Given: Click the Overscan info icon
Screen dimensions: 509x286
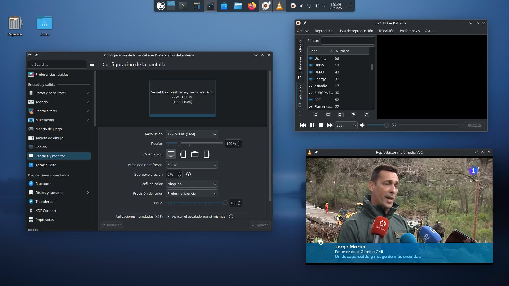Looking at the screenshot, I should click(x=188, y=174).
